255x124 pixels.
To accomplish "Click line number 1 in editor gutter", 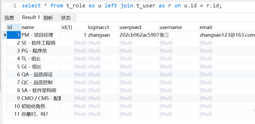I will coord(14,6).
